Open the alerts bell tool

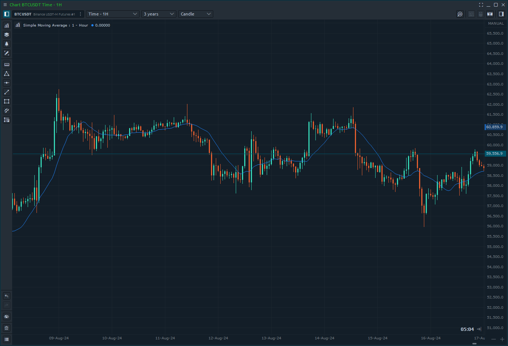[x=7, y=44]
